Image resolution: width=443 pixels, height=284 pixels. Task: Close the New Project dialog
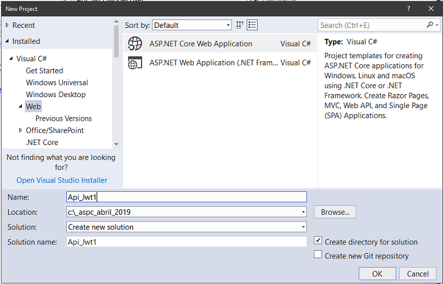(431, 8)
